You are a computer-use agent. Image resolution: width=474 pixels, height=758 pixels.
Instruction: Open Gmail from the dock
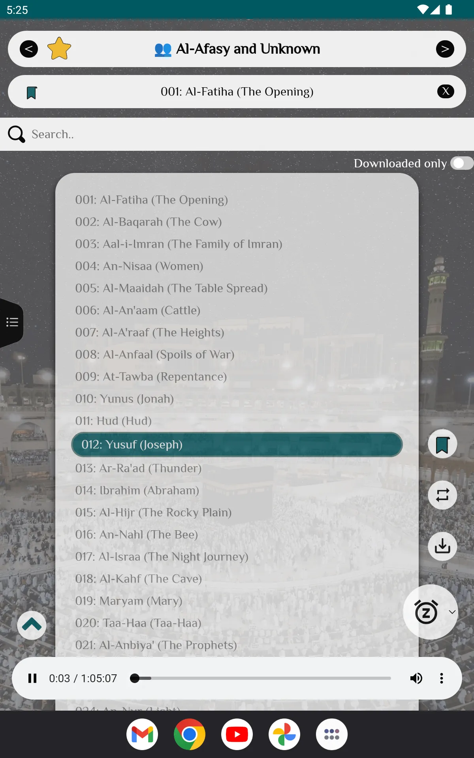(x=142, y=734)
